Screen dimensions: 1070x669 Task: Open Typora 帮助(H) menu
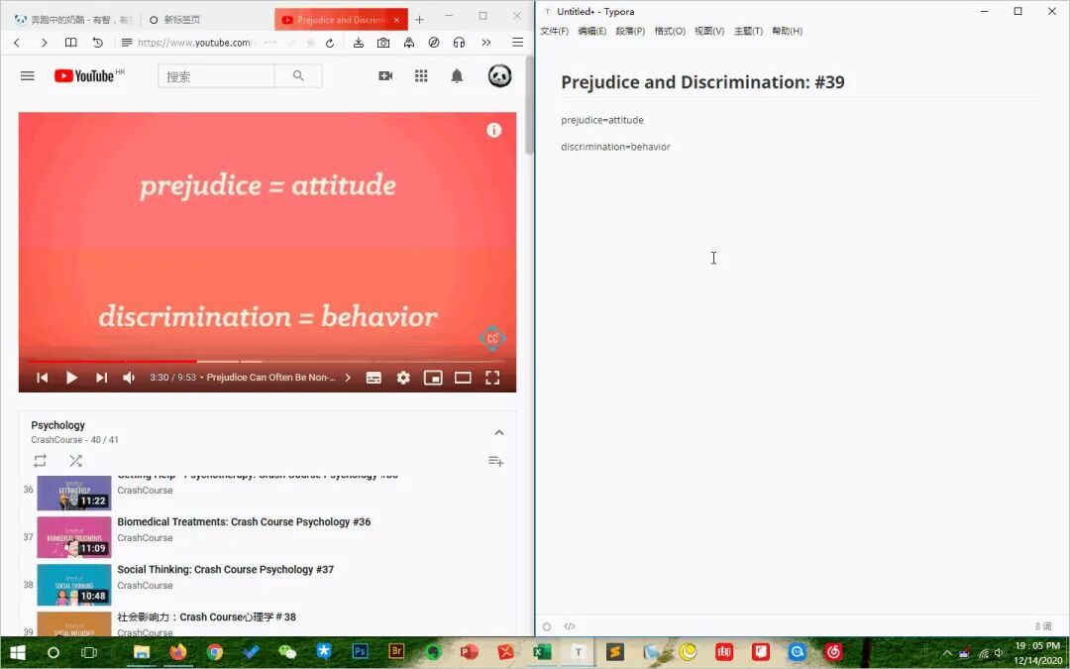pos(787,31)
